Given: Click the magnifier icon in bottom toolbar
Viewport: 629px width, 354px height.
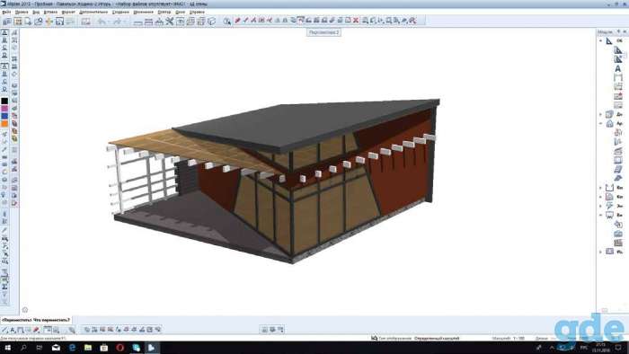Looking at the screenshot, I should coord(72,330).
